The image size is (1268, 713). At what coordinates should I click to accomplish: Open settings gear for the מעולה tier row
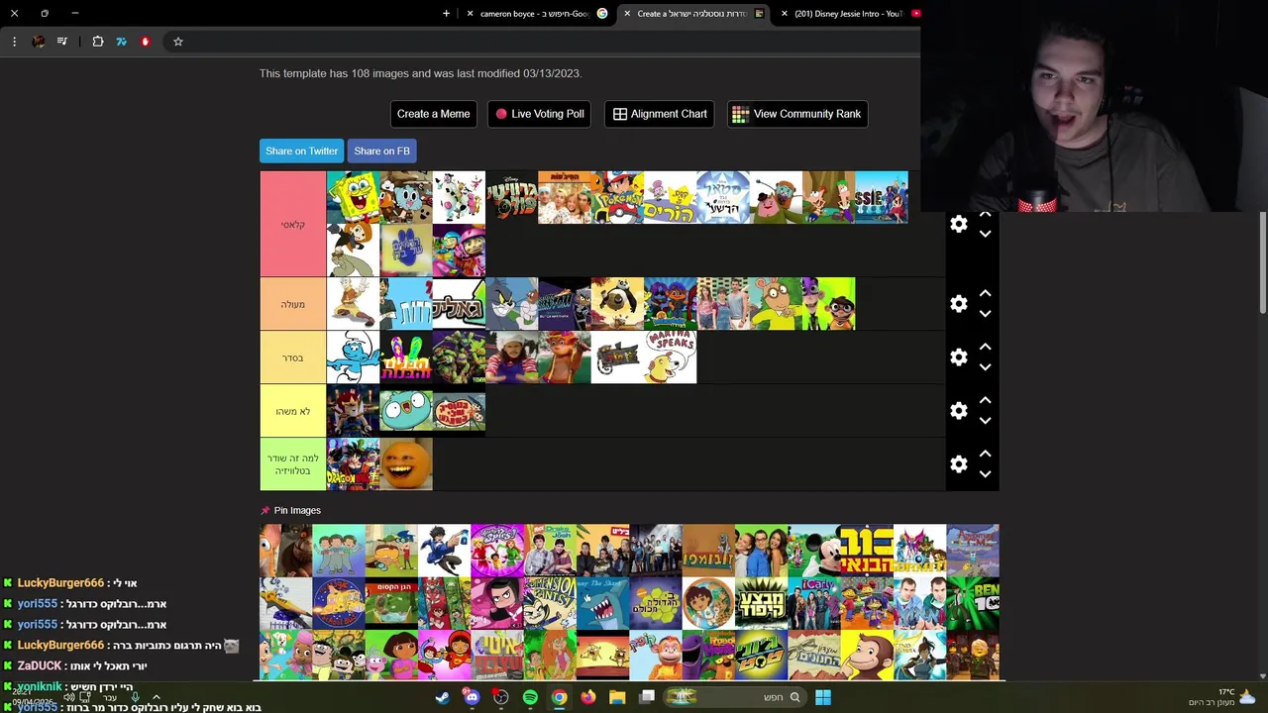tap(958, 304)
